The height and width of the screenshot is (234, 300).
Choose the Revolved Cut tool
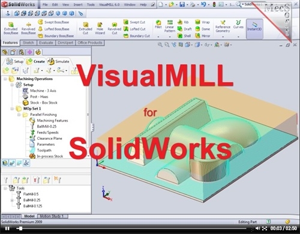pos(115,28)
